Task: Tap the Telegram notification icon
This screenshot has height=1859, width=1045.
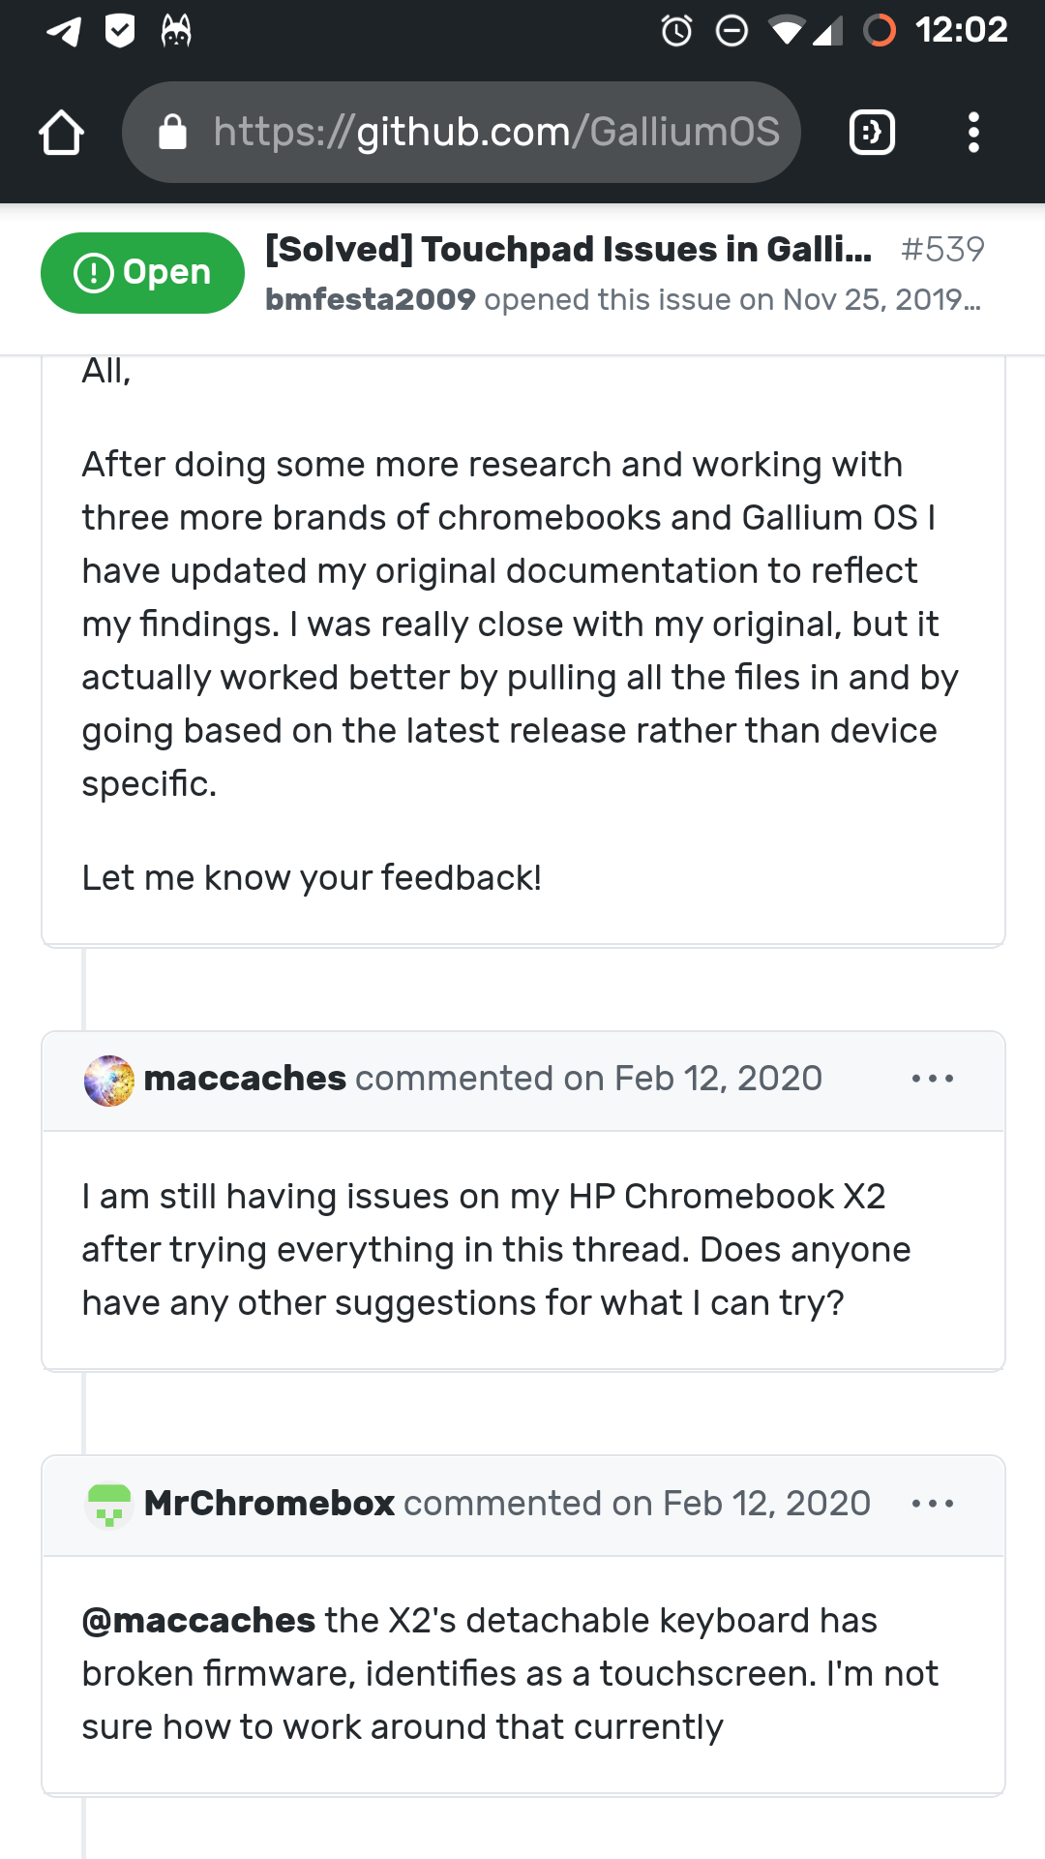Action: pos(64,31)
